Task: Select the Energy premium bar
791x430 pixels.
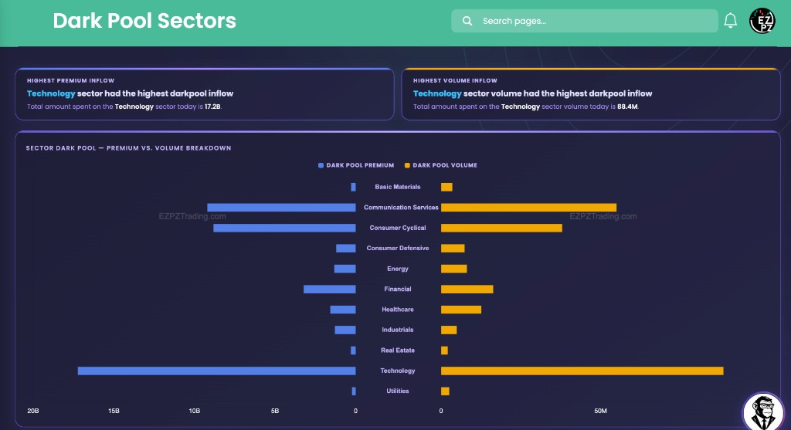Action: [345, 269]
